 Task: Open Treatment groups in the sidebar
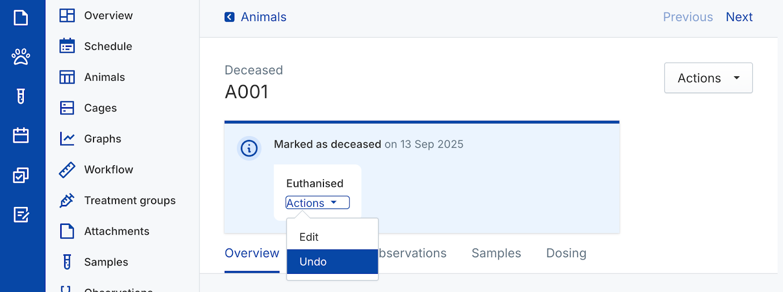[x=129, y=201]
